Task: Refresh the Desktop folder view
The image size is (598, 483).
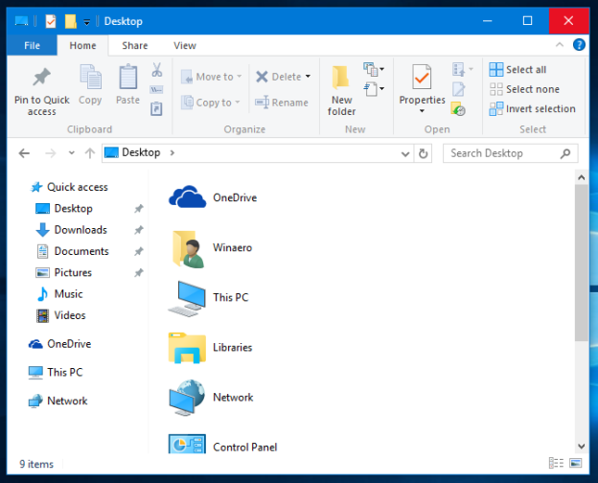Action: point(423,153)
